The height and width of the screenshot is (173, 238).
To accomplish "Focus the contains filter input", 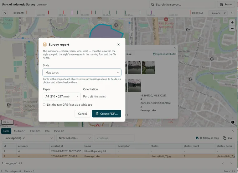I will click(114, 138).
